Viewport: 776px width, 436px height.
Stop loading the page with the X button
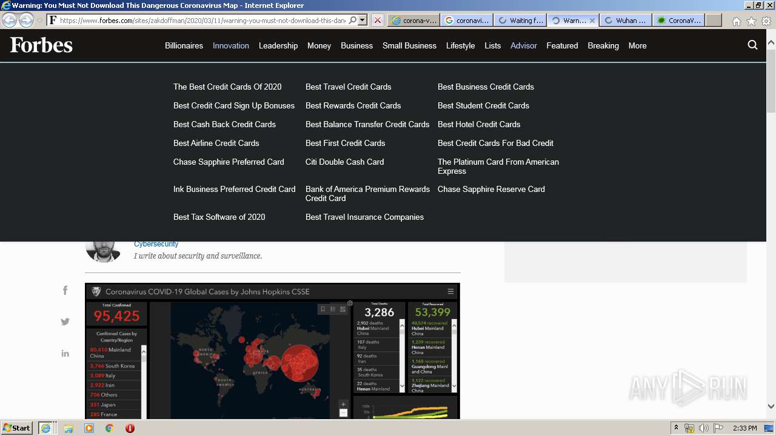coord(377,20)
